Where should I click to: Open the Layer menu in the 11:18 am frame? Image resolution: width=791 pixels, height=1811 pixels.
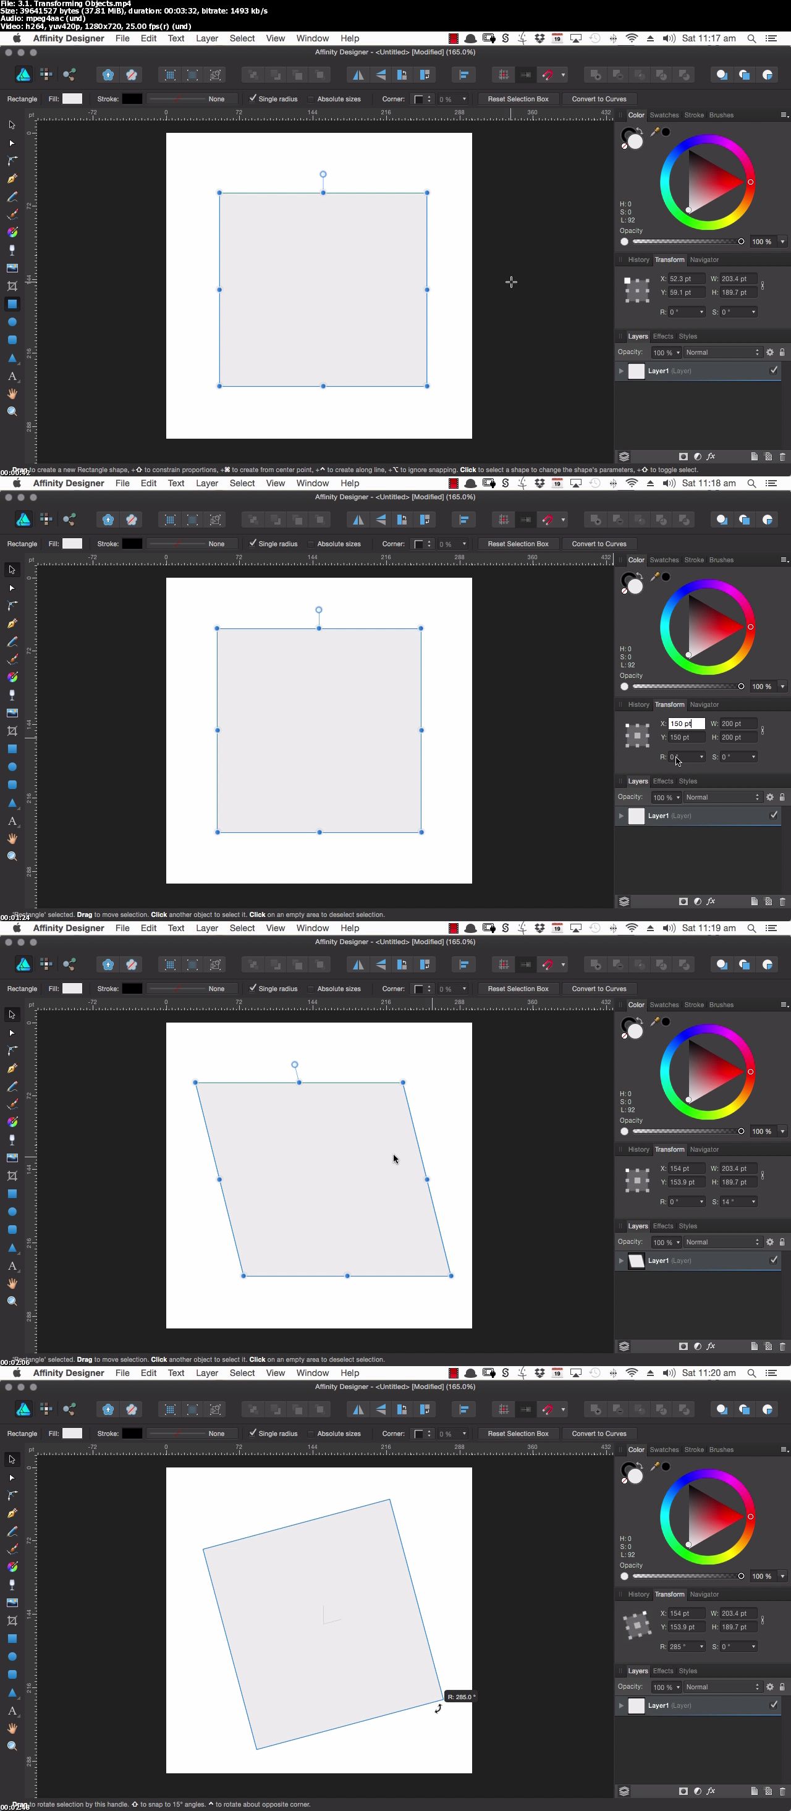click(x=207, y=483)
